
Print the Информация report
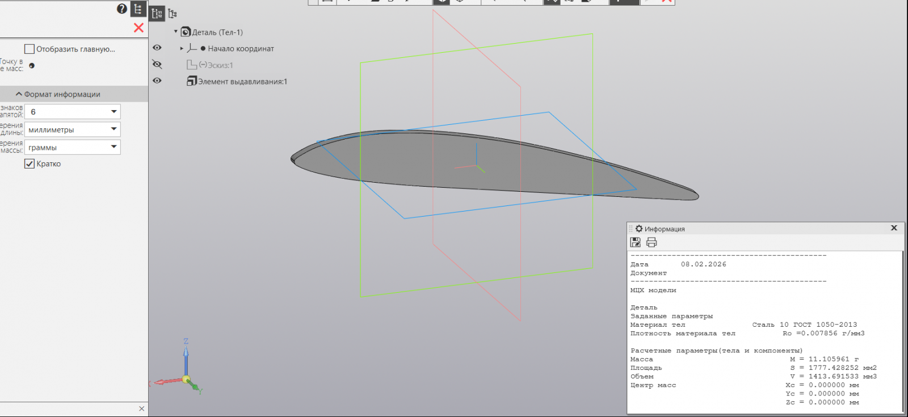651,242
